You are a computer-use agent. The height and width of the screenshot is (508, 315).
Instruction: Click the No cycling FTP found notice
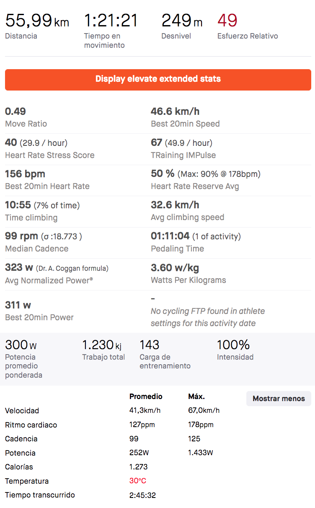click(x=208, y=317)
